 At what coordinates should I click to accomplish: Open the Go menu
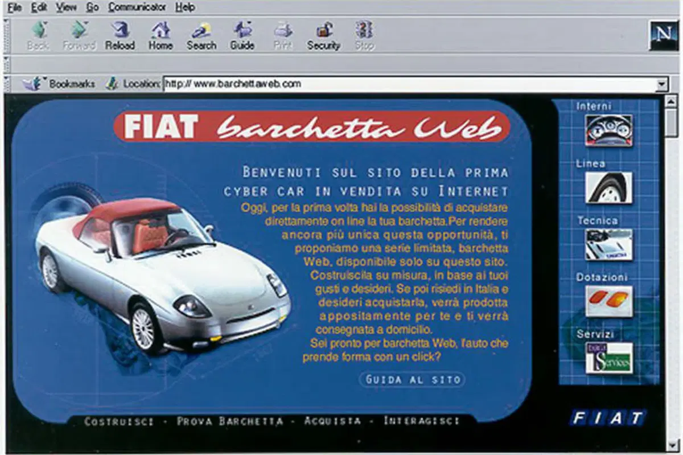(x=92, y=7)
